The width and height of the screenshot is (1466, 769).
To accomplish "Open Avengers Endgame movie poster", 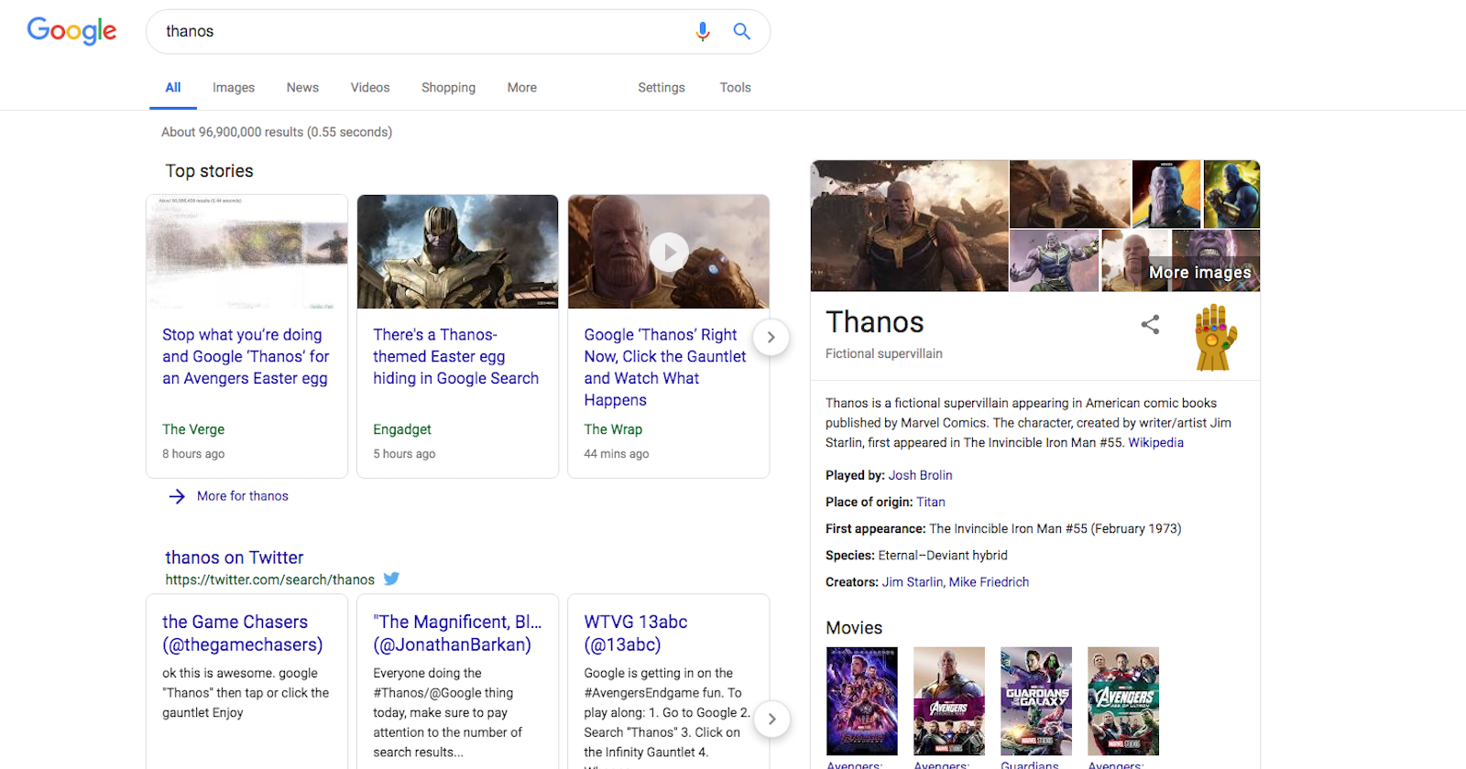I will (x=862, y=701).
